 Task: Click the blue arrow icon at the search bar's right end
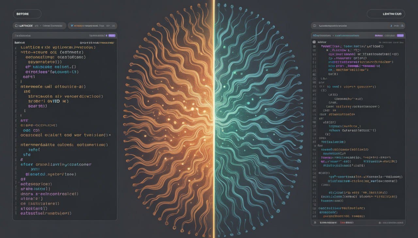coord(391,26)
